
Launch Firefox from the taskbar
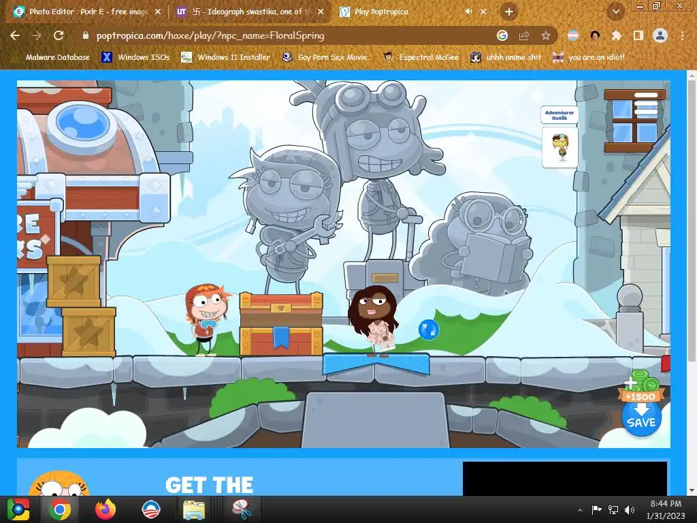[x=106, y=509]
